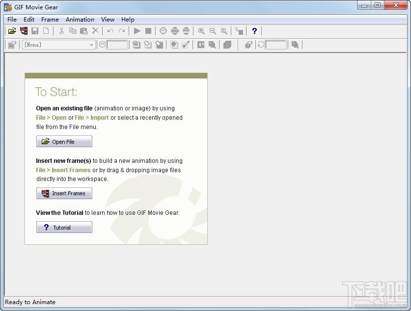Click the copy toolbar icon
This screenshot has height=311, width=411.
coord(73,31)
